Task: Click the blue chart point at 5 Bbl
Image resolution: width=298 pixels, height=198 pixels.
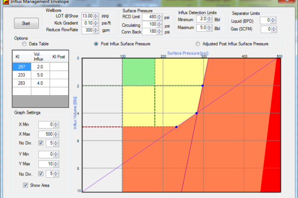Action: (176, 127)
